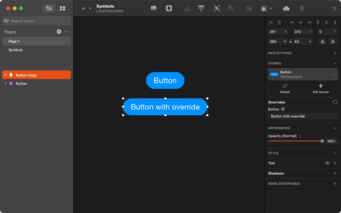Collapse the Appearance section chevron
This screenshot has width=341, height=213.
point(335,128)
